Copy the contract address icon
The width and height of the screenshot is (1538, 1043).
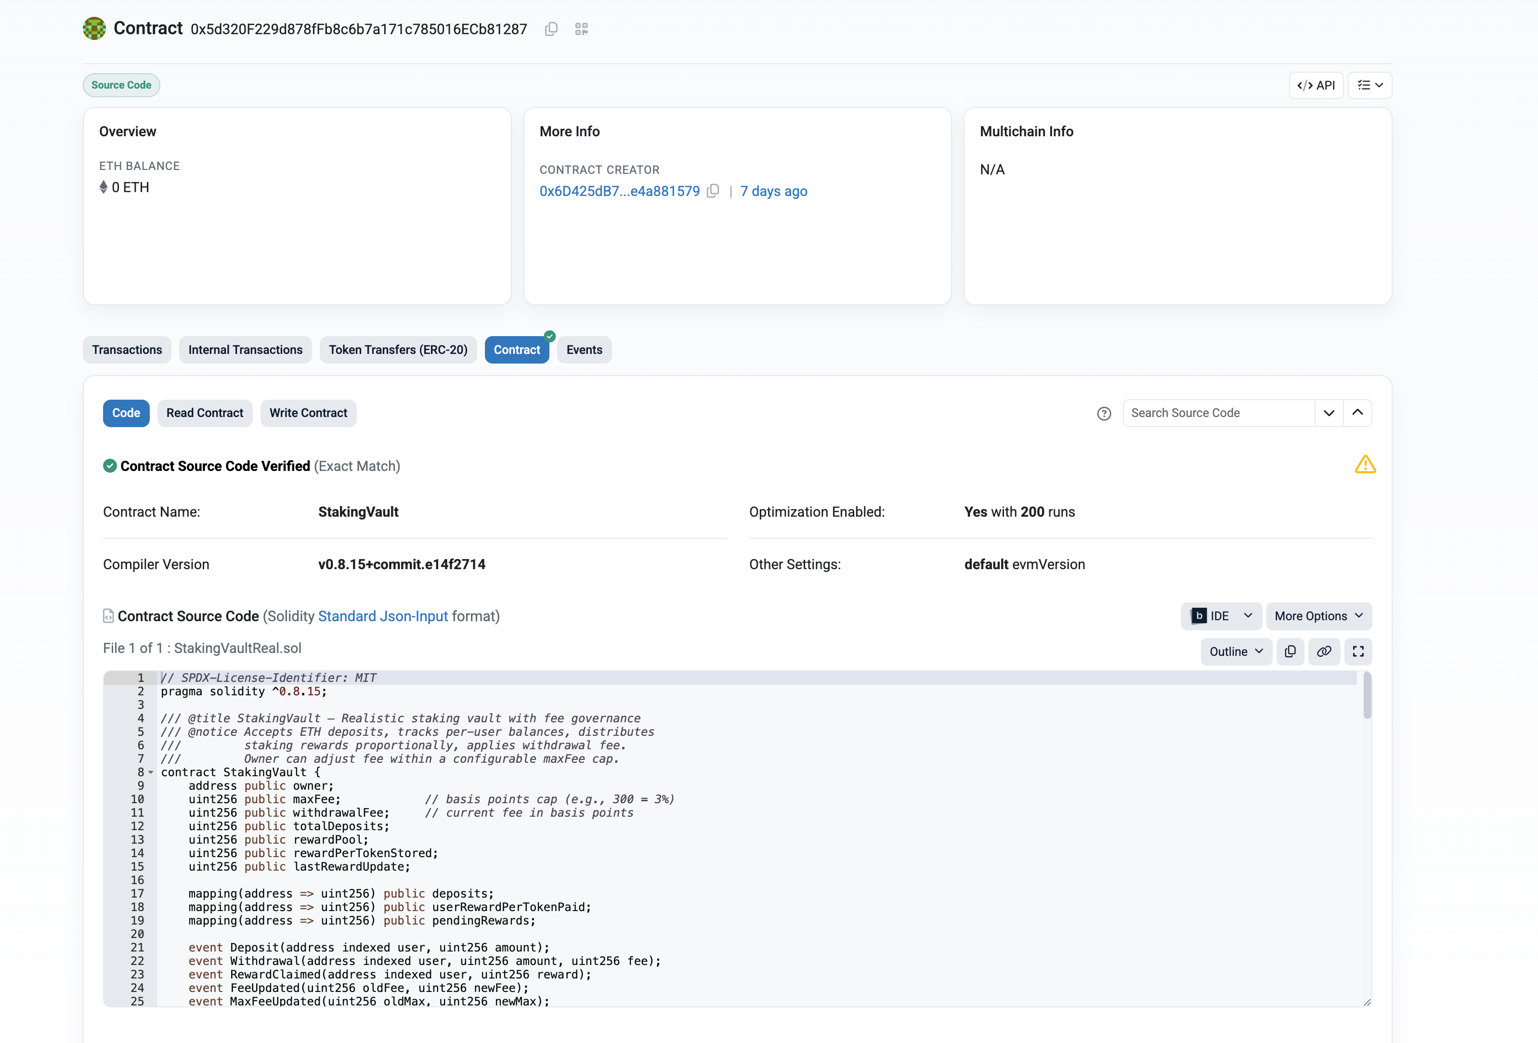click(x=550, y=29)
